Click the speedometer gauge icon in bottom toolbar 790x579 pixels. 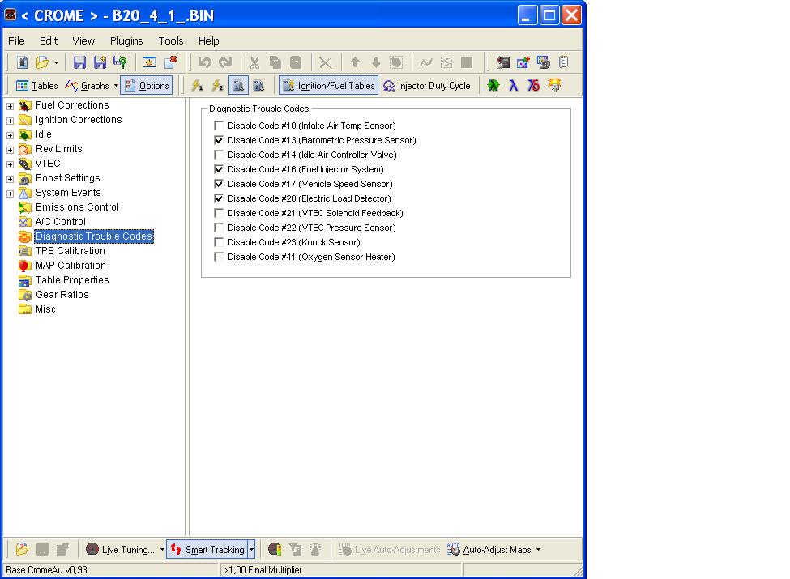[275, 549]
